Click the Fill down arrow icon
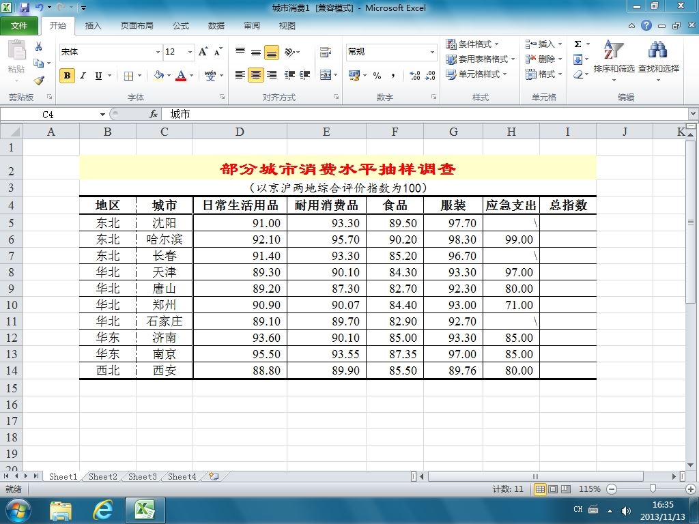Screen dimensions: 699x524 [x=577, y=59]
